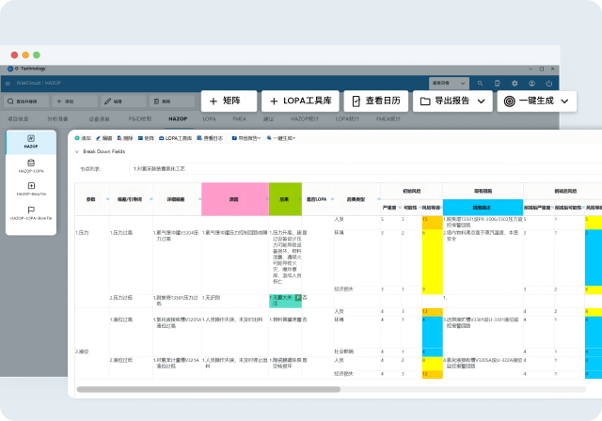Viewport: 602px width, 421px height.
Task: Click the green 后果 column header
Action: (x=285, y=199)
